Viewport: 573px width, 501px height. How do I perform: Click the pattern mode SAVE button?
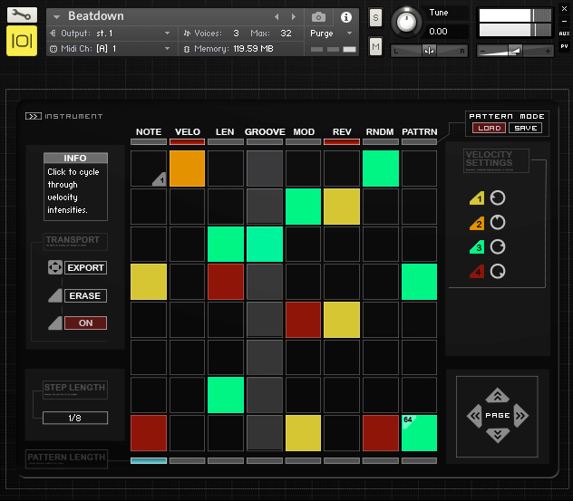click(x=524, y=128)
